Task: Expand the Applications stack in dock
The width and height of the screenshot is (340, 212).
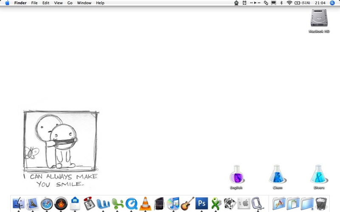Action: coord(279,204)
